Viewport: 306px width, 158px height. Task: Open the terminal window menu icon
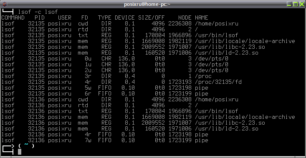(x=5, y=4)
